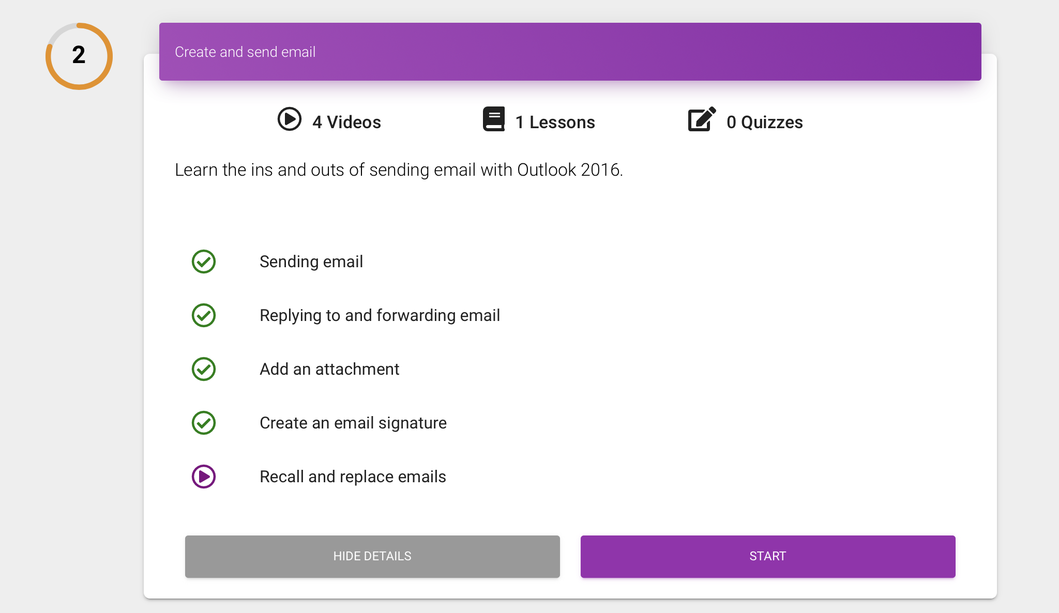Open Replying to and forwarding email

click(x=380, y=315)
